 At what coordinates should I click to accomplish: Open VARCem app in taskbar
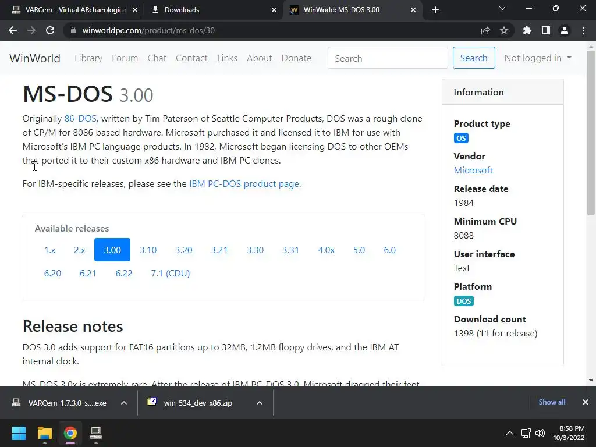(96, 433)
